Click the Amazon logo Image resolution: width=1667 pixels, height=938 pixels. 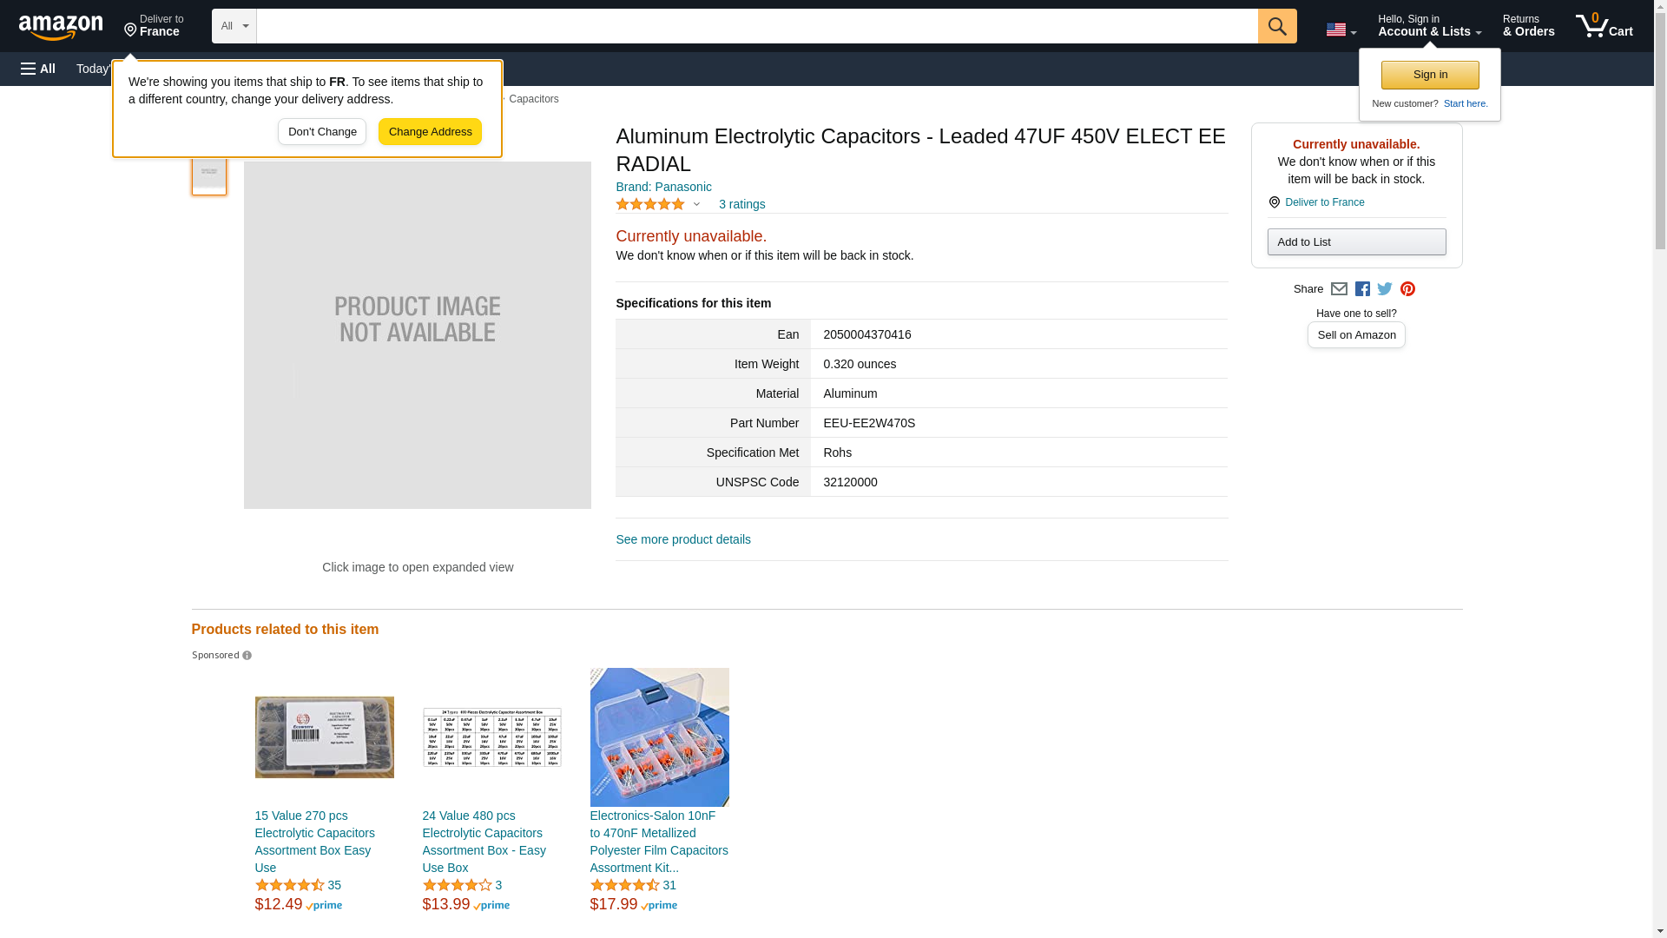[x=61, y=27]
